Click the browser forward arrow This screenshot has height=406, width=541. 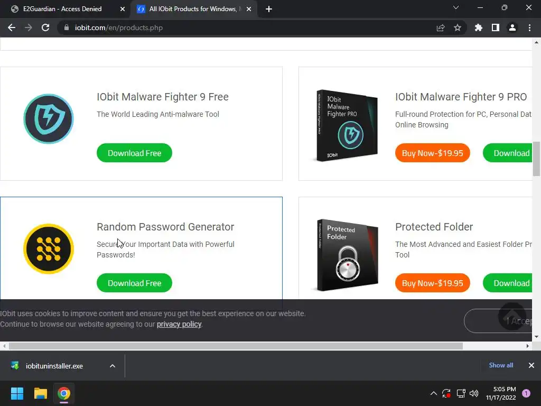pos(29,27)
